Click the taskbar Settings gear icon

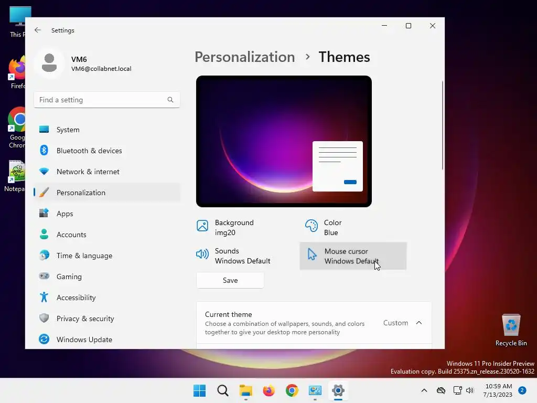338,390
